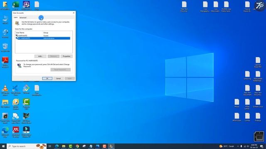Image resolution: width=266 pixels, height=149 pixels.
Task: Open the Syntaks Cisco file
Action: tap(258, 103)
